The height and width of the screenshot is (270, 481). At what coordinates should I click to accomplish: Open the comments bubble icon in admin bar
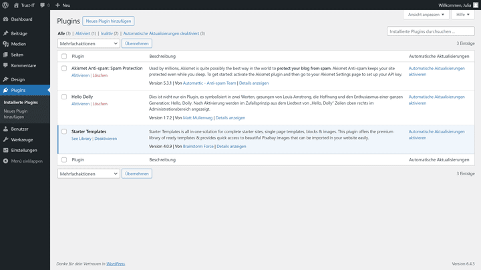coord(42,5)
